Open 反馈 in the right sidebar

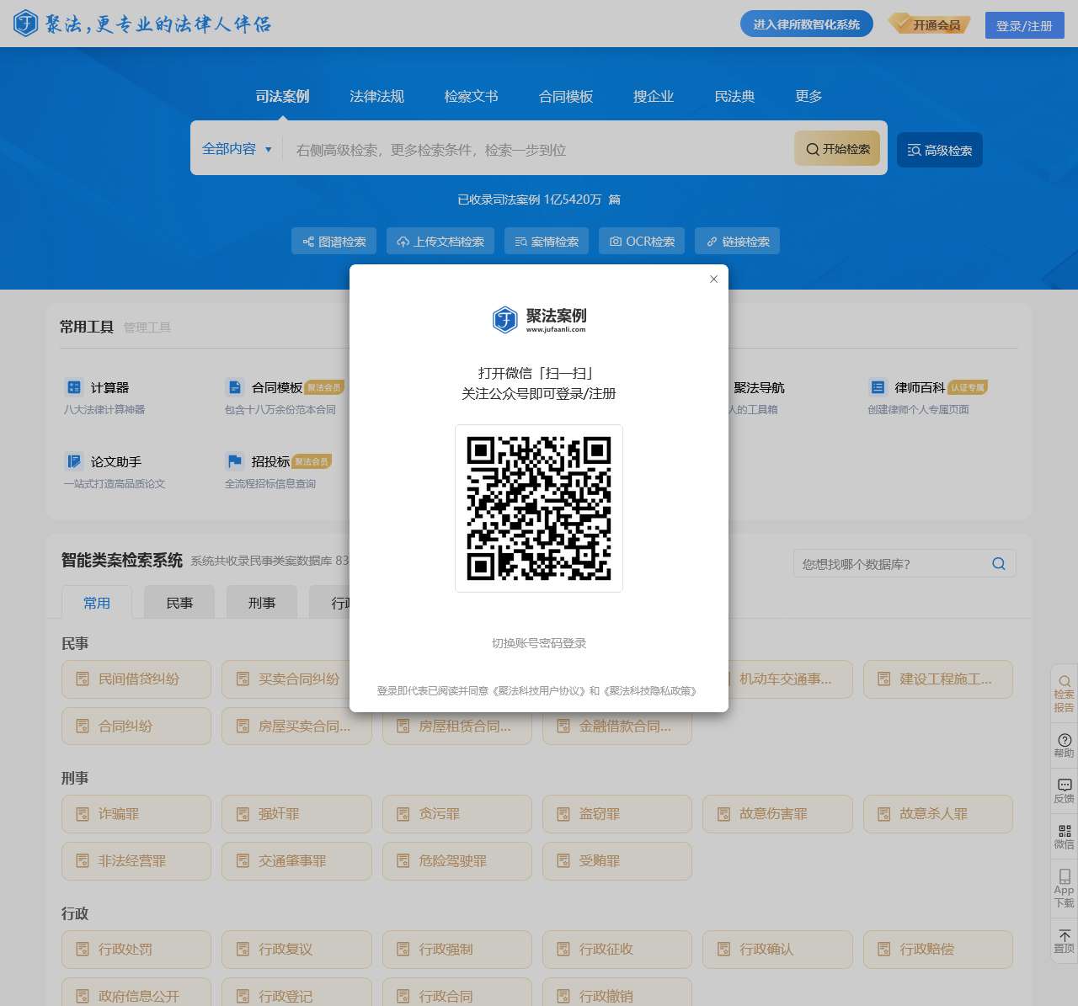[x=1064, y=791]
